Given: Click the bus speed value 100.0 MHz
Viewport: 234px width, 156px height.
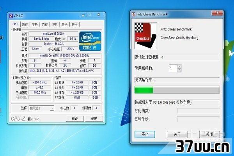Looking at the screenshot, I should [x=40, y=92].
